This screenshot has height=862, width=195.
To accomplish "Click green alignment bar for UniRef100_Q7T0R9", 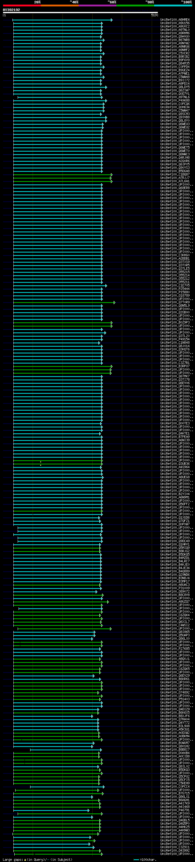I will tap(64, 302).
